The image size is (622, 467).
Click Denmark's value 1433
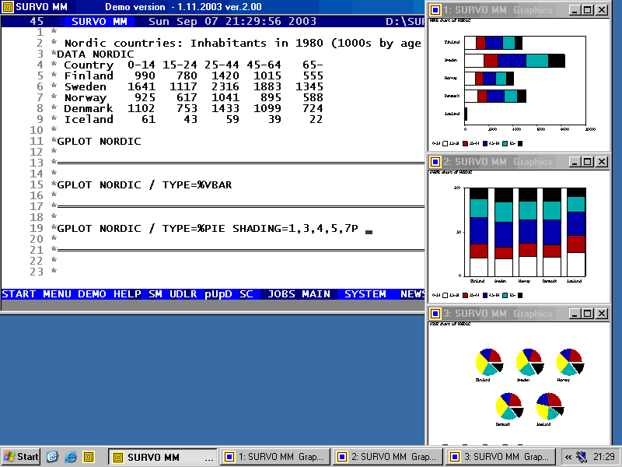(225, 108)
